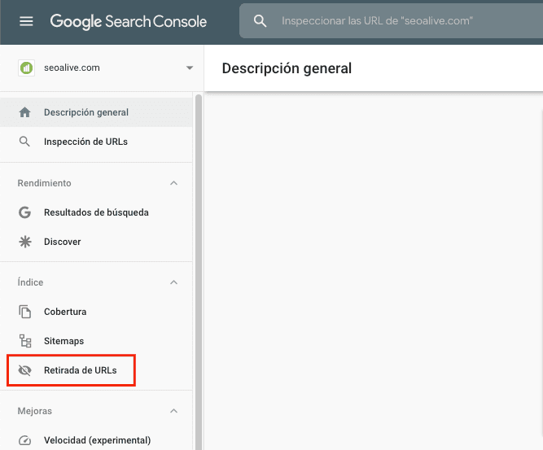Open Inspección de URLs
The height and width of the screenshot is (450, 543).
pyautogui.click(x=96, y=142)
